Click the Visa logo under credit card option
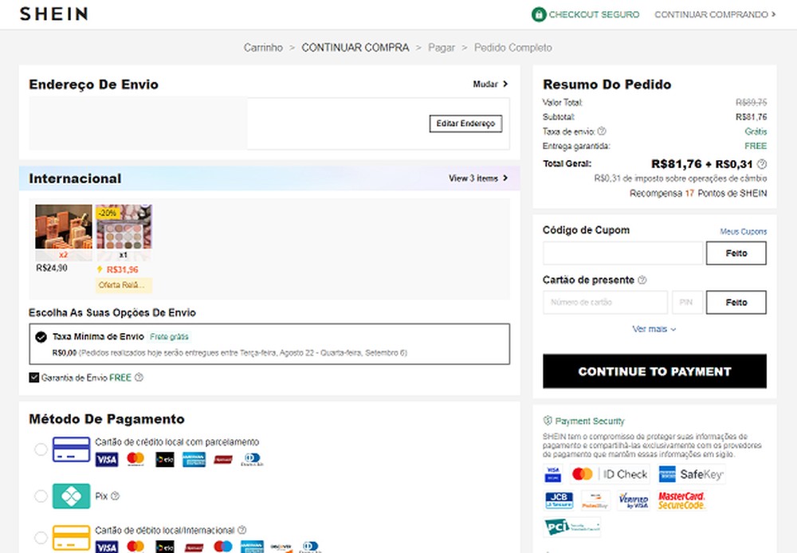Viewport: 797px width, 553px height. 106,459
